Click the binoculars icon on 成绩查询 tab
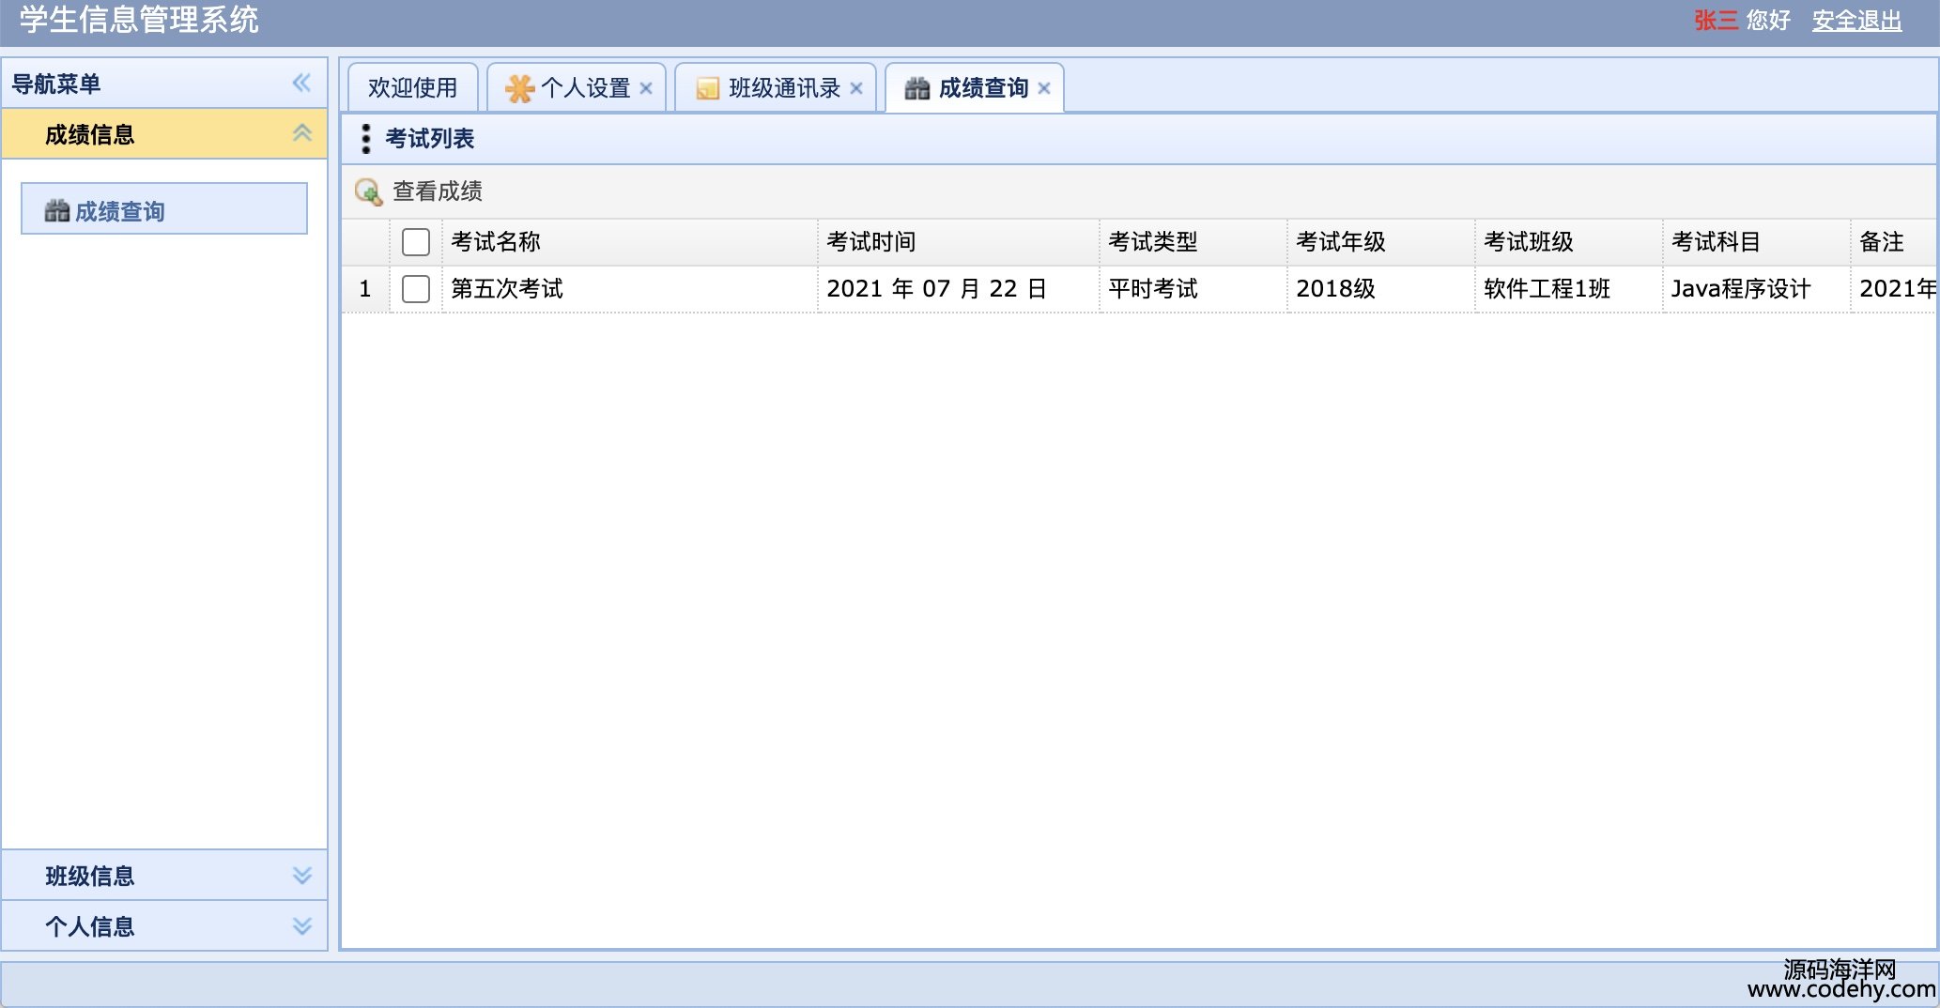This screenshot has height=1008, width=1940. pos(916,88)
